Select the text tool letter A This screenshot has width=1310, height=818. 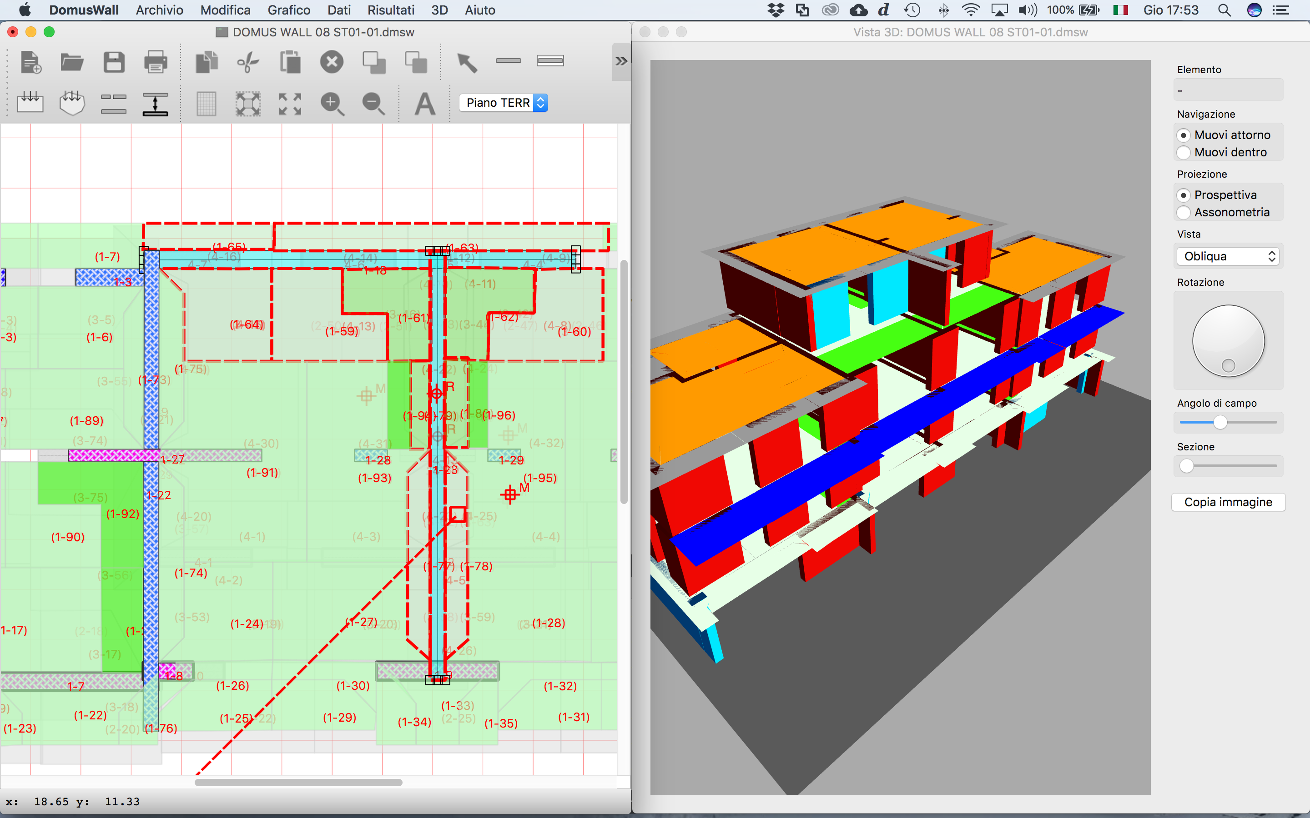click(x=425, y=103)
